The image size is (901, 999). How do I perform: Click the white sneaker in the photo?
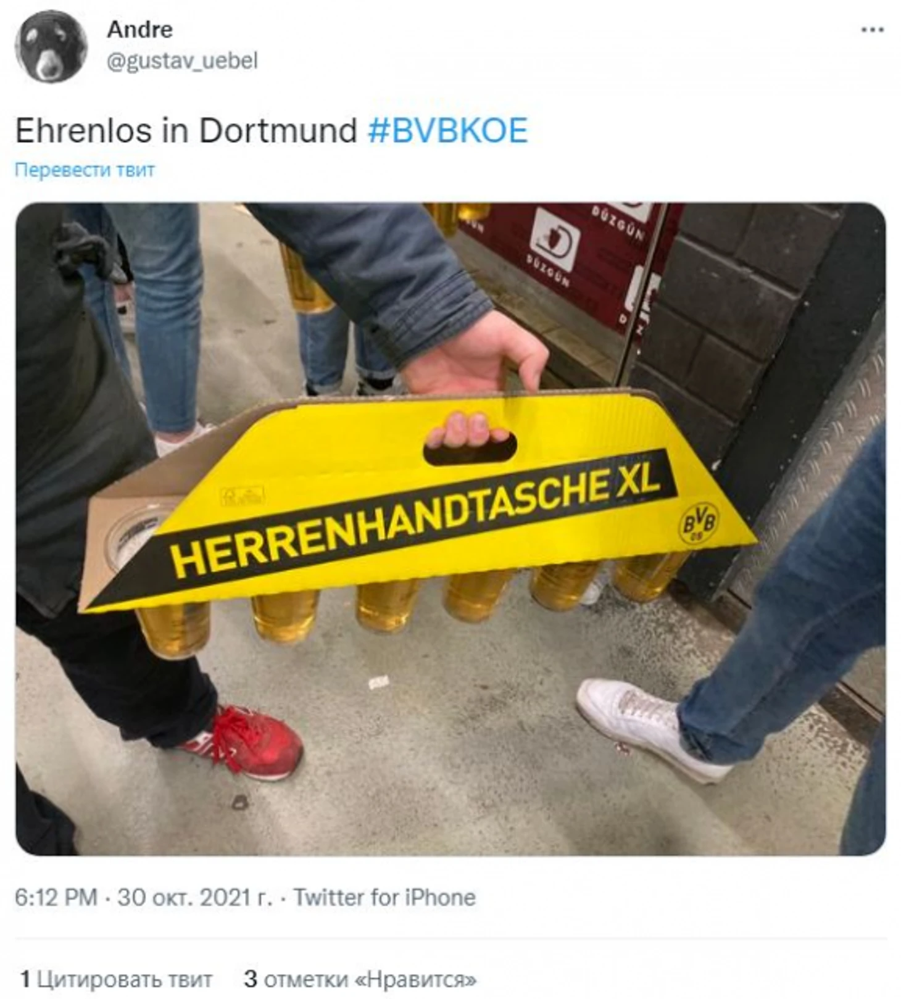pos(648,728)
